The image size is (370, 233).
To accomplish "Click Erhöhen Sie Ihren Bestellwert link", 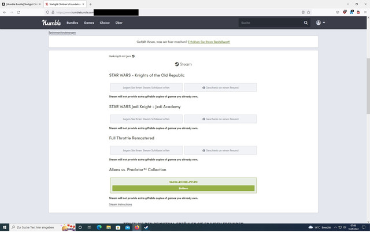I will pyautogui.click(x=209, y=42).
